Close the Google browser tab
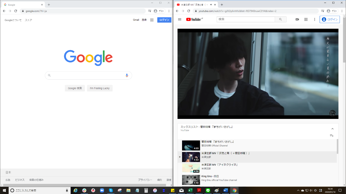Screen dimensions: 346x194 pos(42,5)
